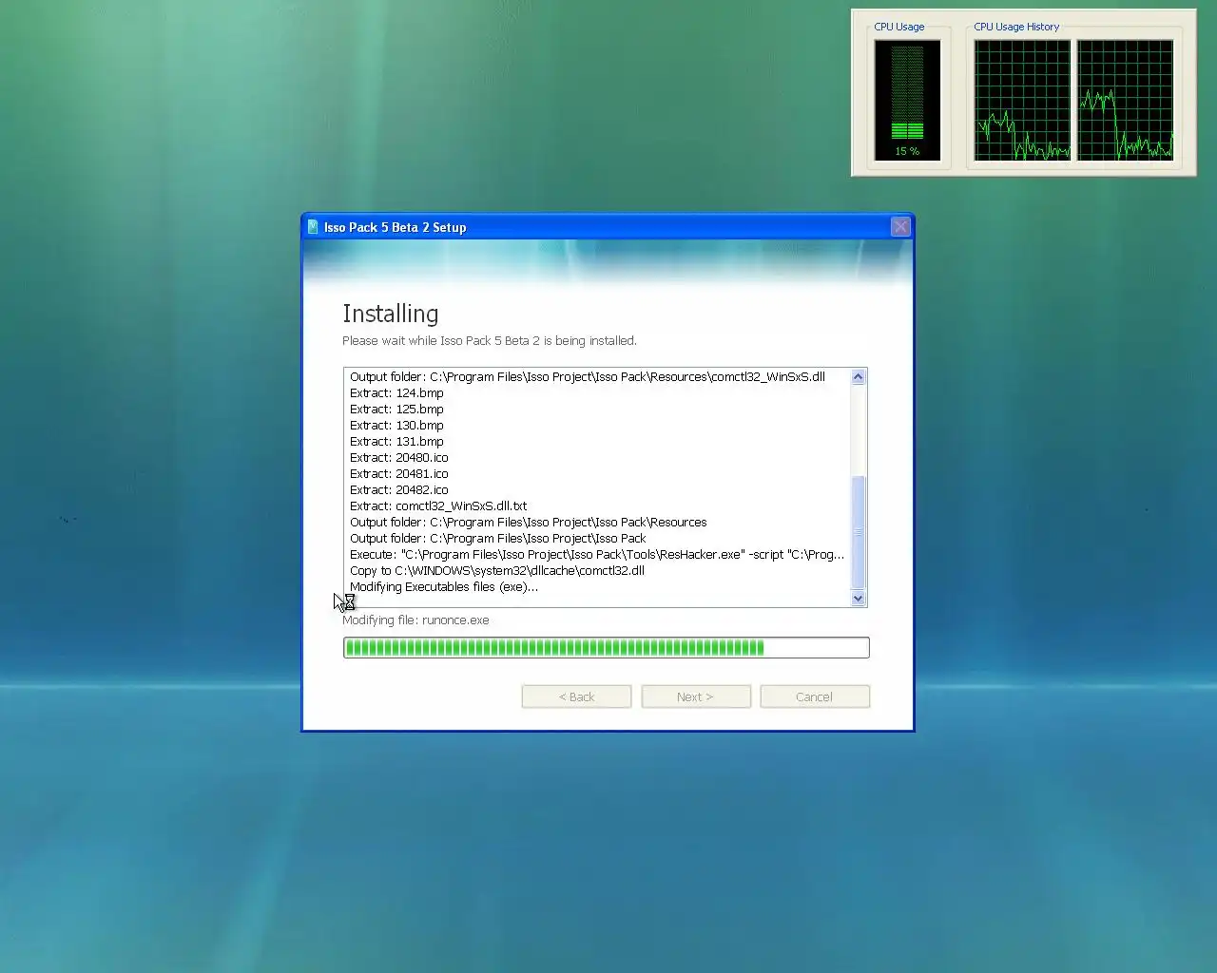Select log line 'Extract: 131.bmp'
Screen dimensions: 1217x973
396,441
